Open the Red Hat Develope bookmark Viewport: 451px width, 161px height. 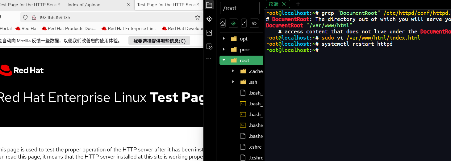pos(183,28)
